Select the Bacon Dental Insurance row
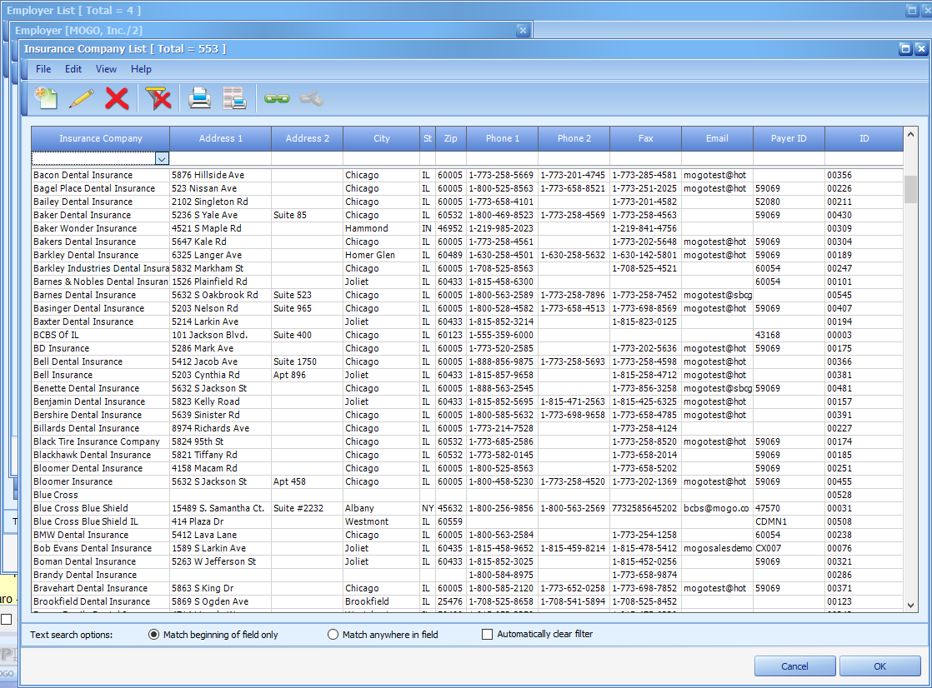Viewport: 932px width, 688px height. point(467,175)
